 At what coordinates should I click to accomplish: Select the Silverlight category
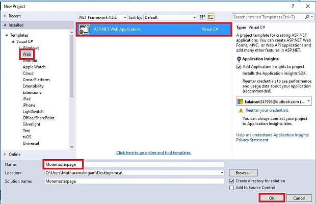[x=32, y=124]
